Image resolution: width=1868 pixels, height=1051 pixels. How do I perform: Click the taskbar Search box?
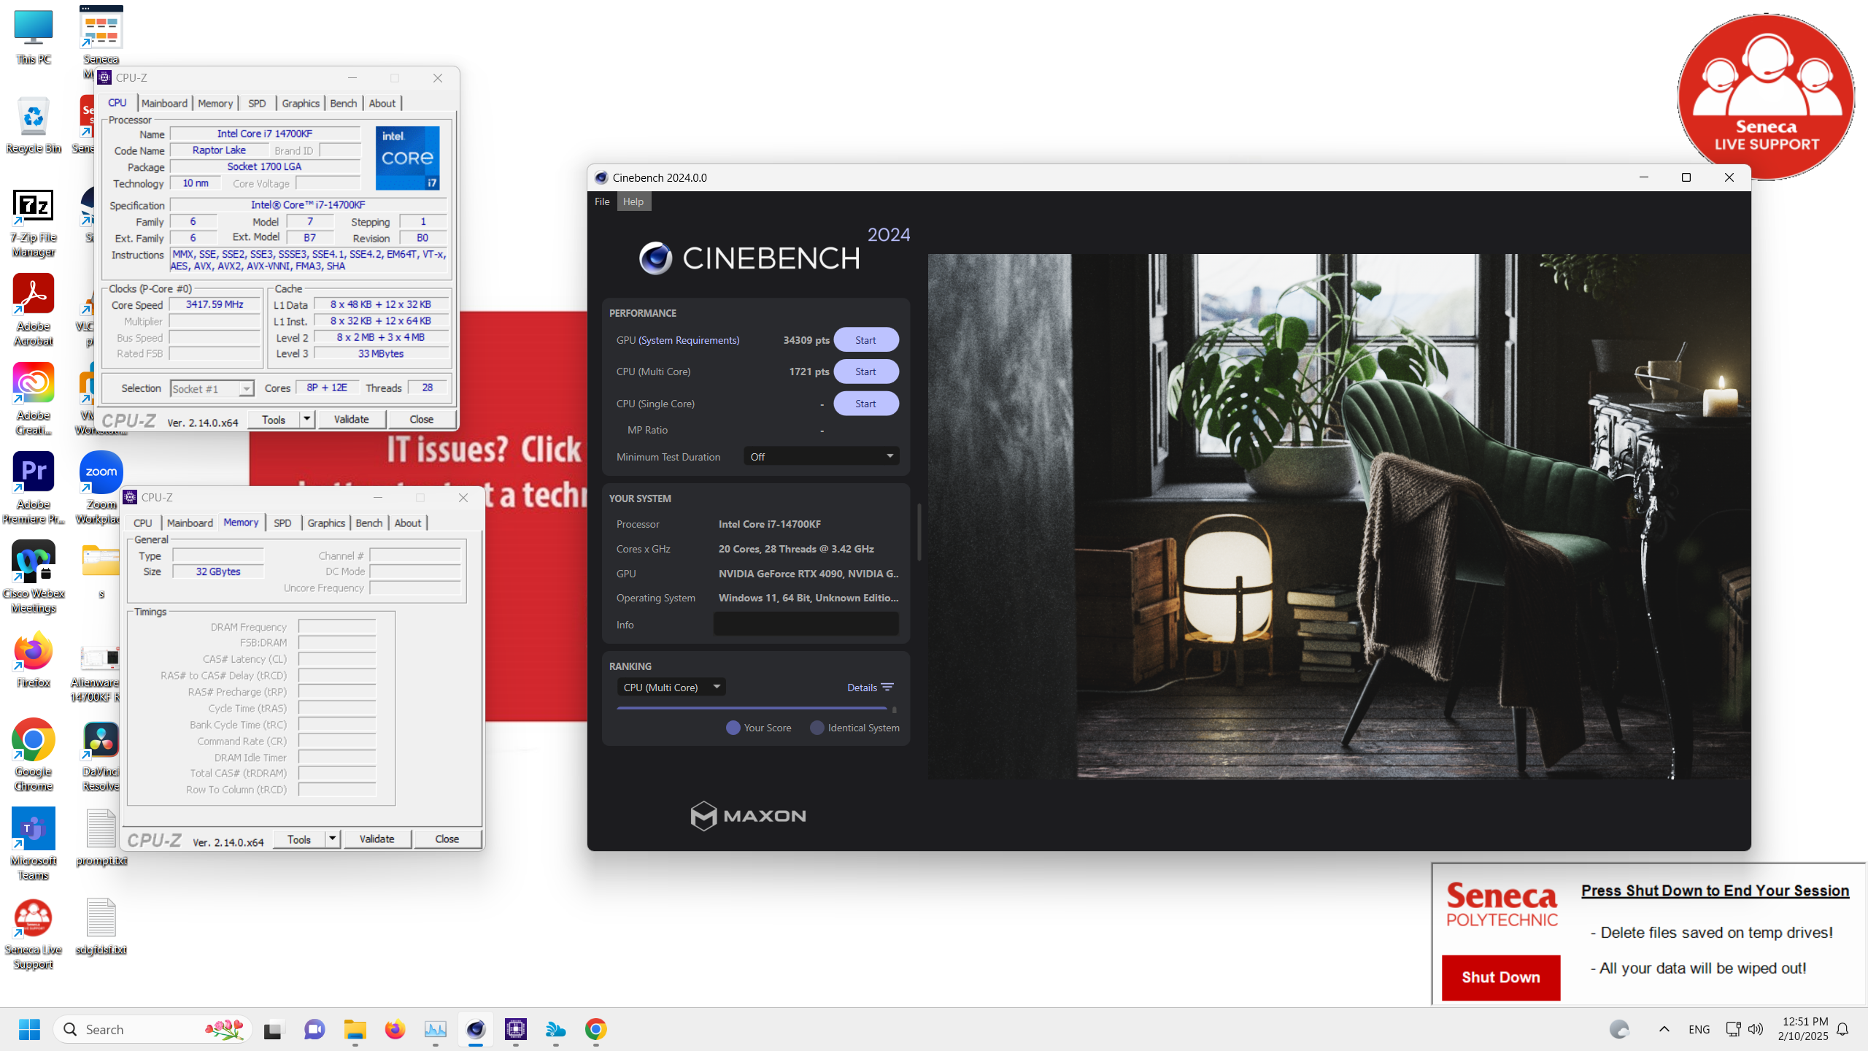point(153,1029)
